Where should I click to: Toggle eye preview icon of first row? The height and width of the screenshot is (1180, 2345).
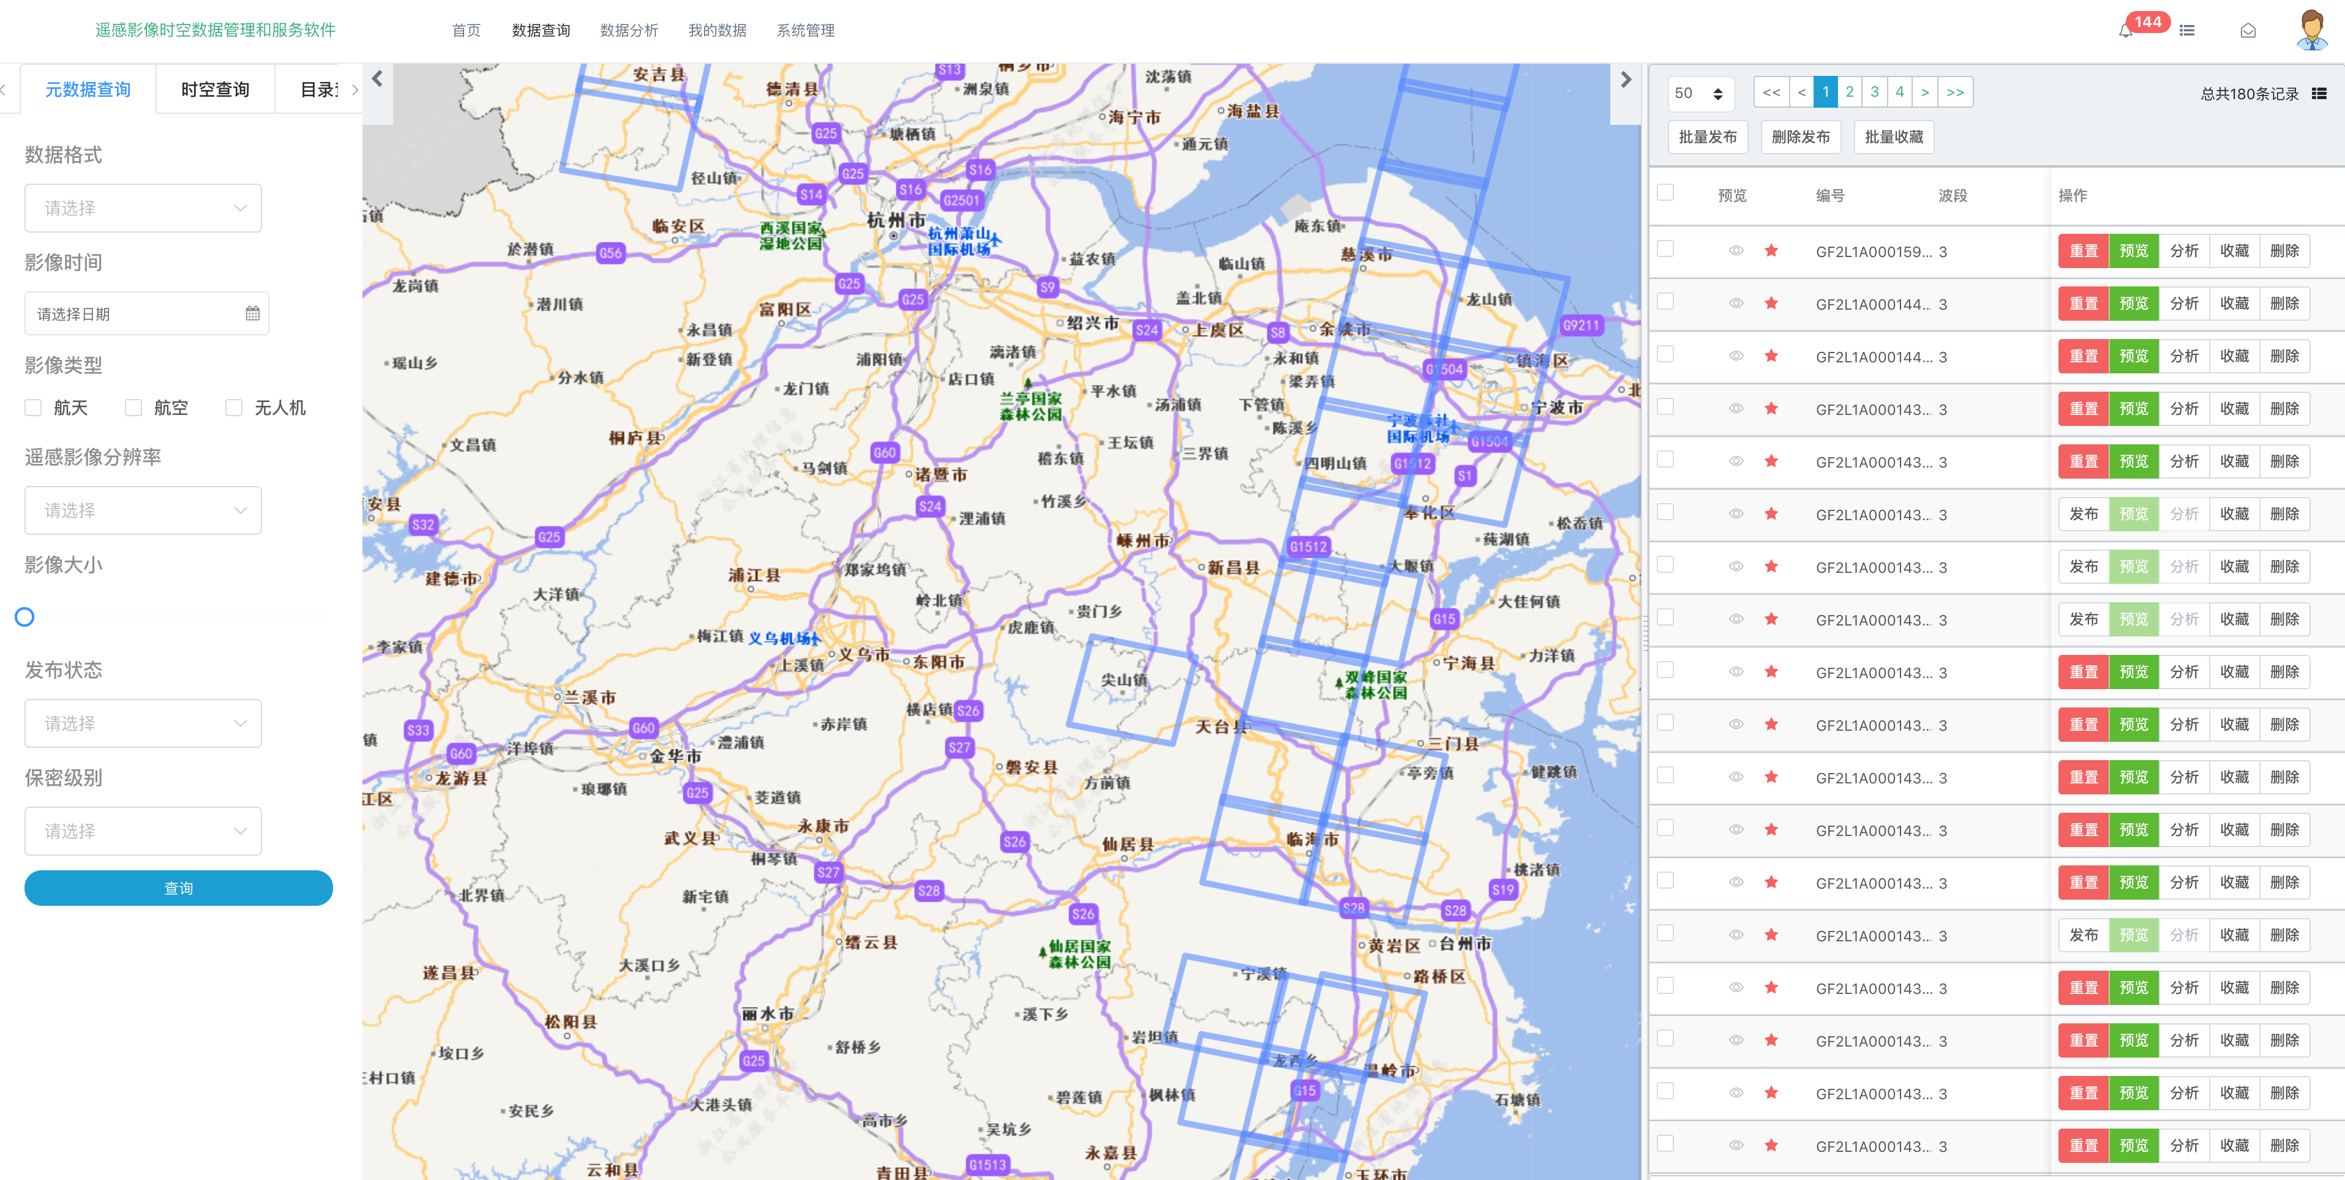pos(1736,251)
